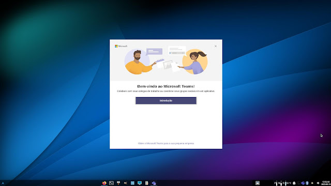The image size is (331, 186).
Task: Switch to Microsoft Teams in the taskbar
Action: tap(154, 183)
